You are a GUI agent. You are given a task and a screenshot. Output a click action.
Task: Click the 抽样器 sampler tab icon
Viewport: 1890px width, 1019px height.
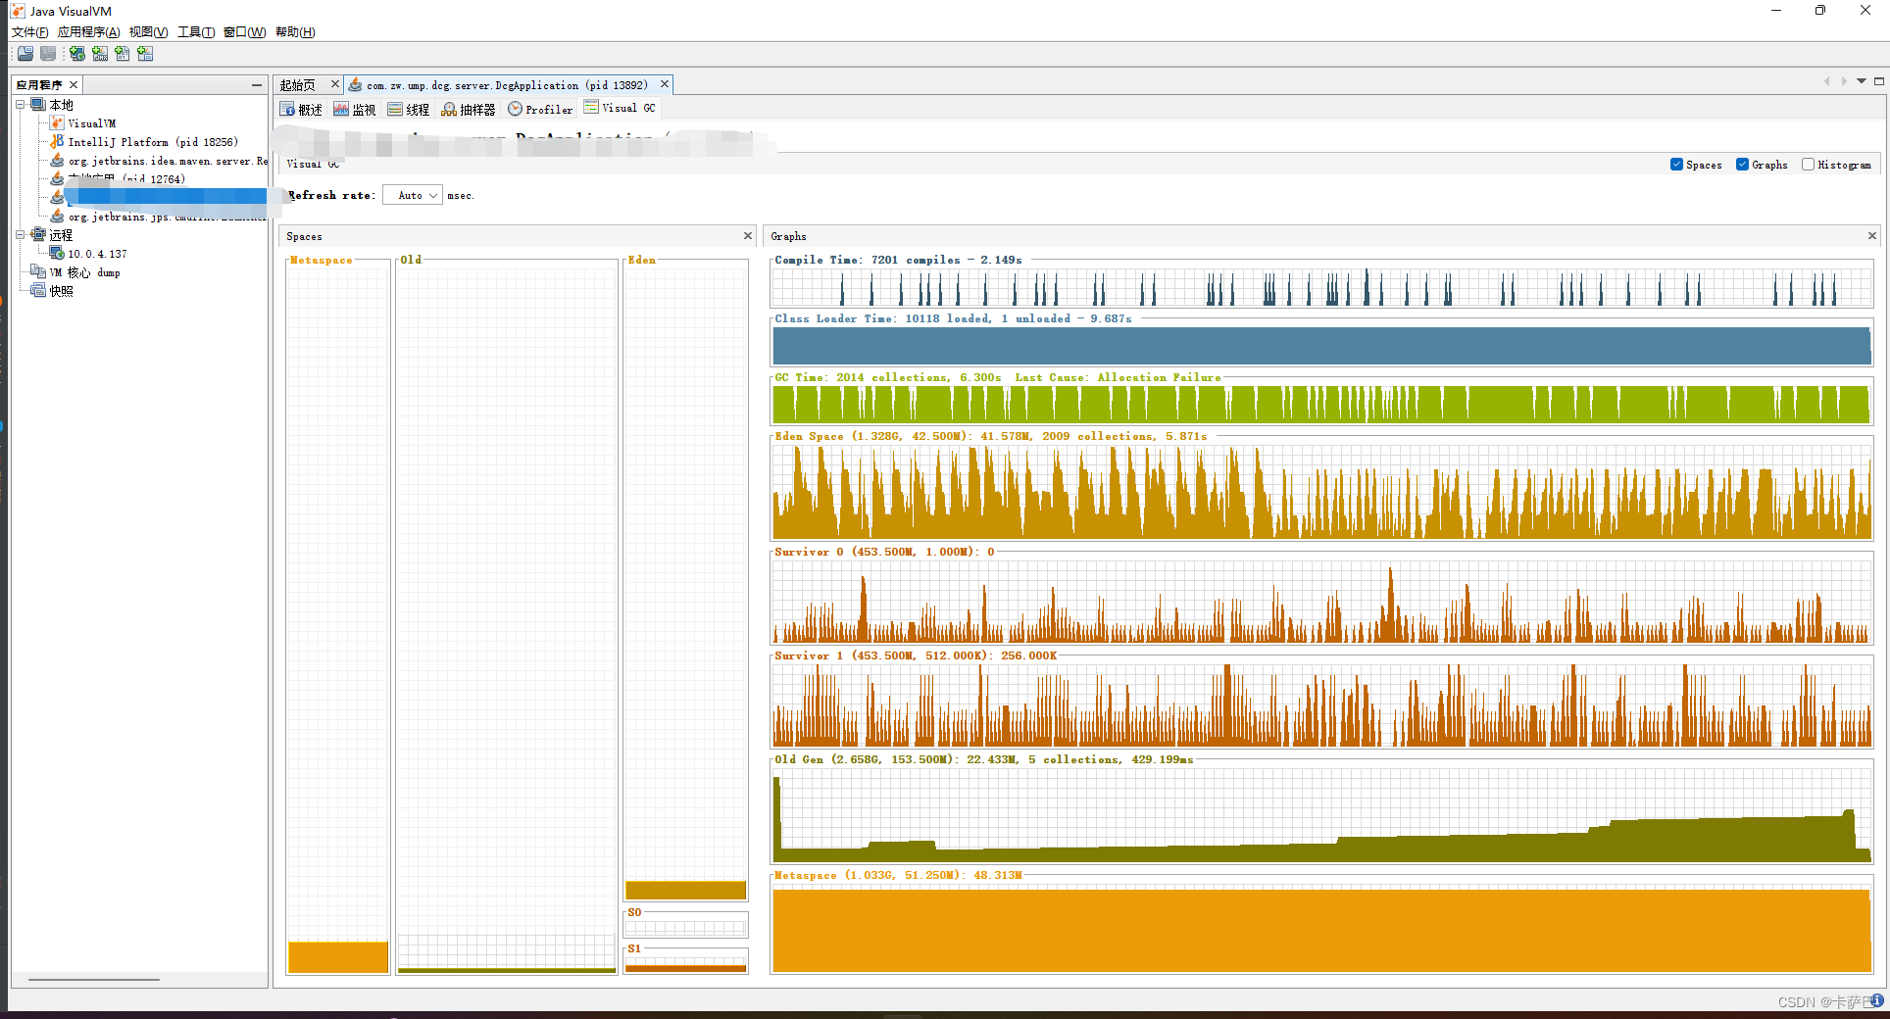[x=449, y=110]
